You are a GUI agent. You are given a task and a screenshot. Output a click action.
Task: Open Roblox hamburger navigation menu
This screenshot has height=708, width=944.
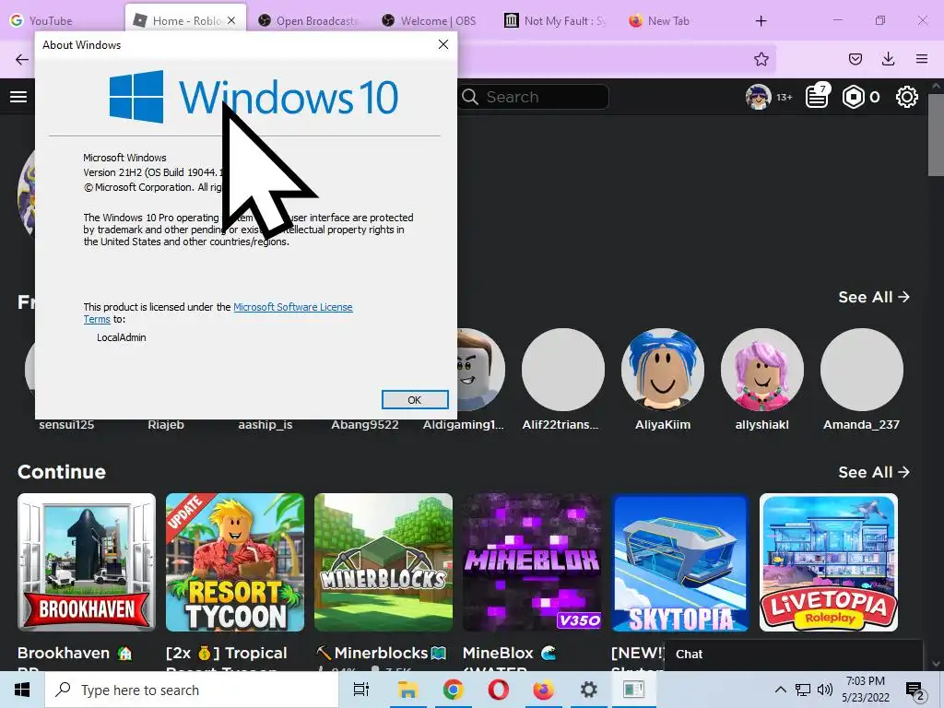pyautogui.click(x=18, y=97)
